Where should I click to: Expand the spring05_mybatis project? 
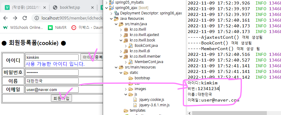point(106,2)
